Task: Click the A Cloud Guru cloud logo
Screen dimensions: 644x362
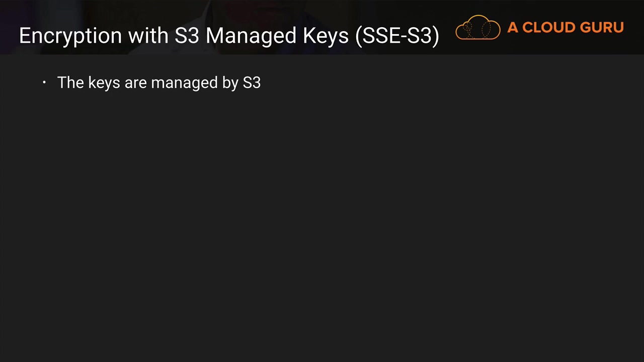Action: [477, 28]
